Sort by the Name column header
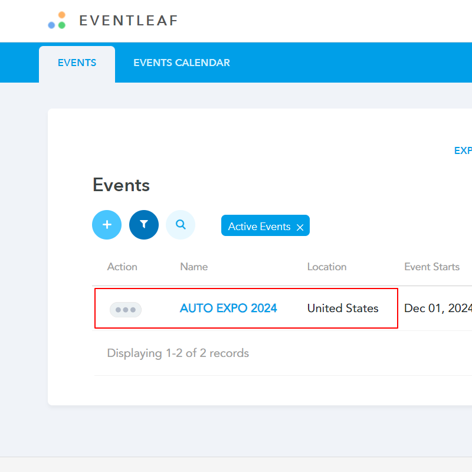Image resolution: width=472 pixels, height=472 pixels. pos(194,267)
